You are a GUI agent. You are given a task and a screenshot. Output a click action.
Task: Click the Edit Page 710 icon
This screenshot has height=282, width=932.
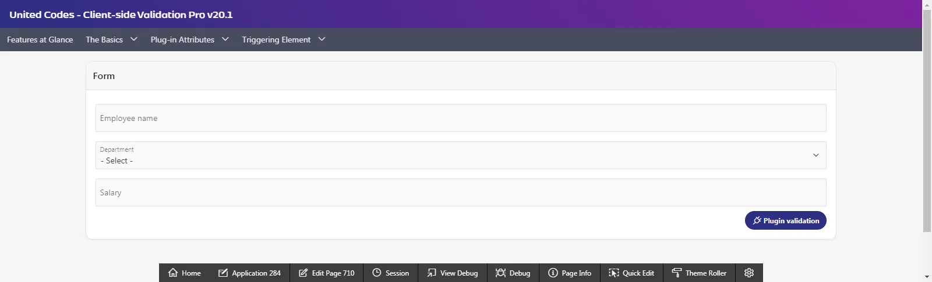(x=303, y=273)
